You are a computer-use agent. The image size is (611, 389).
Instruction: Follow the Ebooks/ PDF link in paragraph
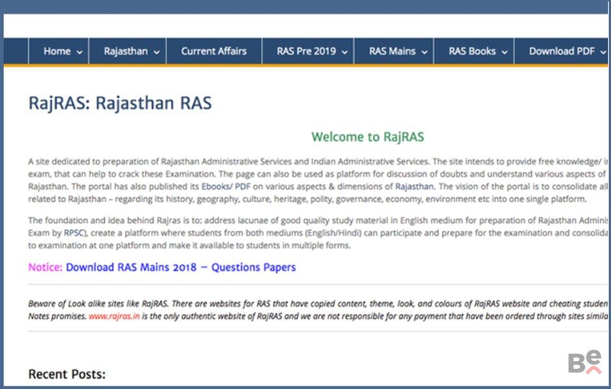tap(226, 186)
